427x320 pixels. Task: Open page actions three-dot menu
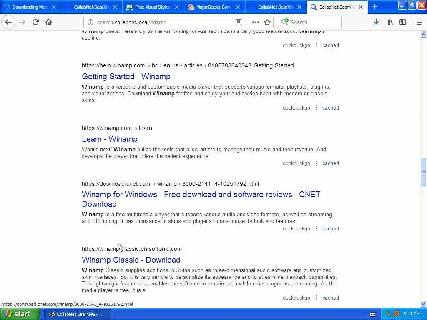[256, 22]
